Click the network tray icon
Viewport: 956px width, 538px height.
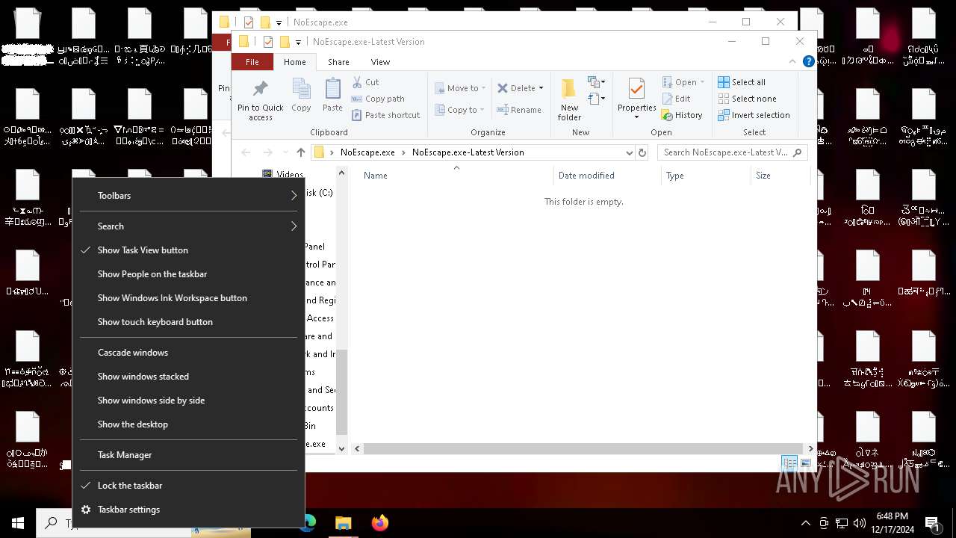pyautogui.click(x=842, y=523)
